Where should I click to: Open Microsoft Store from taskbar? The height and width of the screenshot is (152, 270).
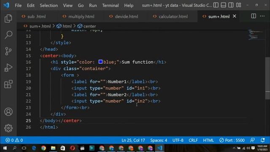(63, 148)
